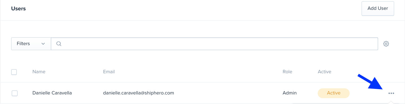
Task: Sort by the Active column header
Action: [x=324, y=72]
